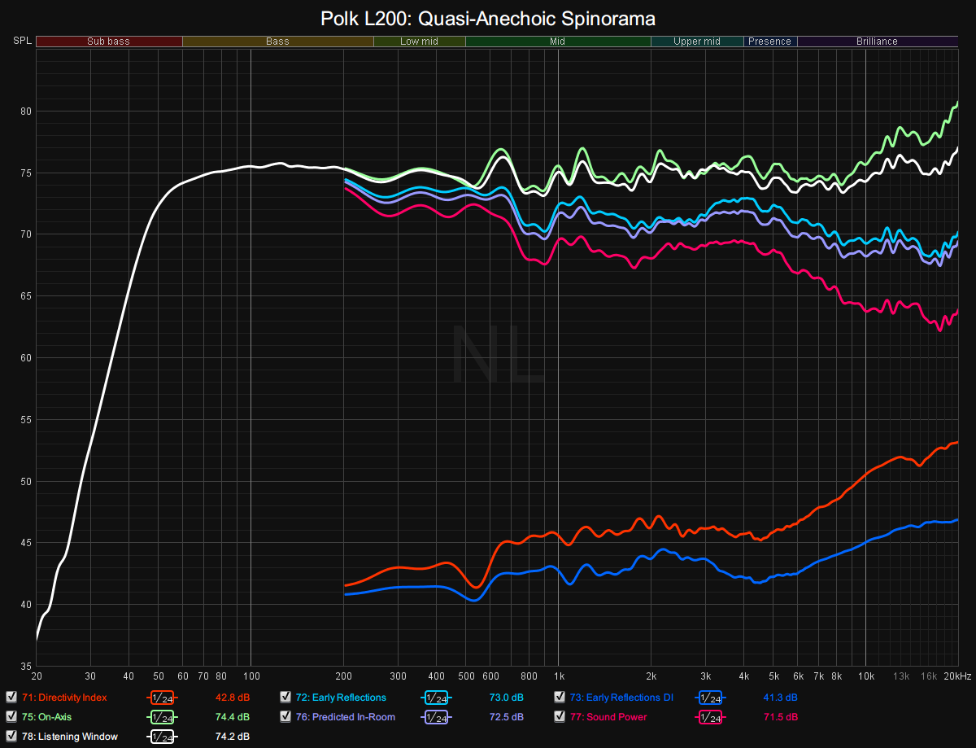
Task: Toggle the Listening Window trace checkbox
Action: [x=11, y=737]
